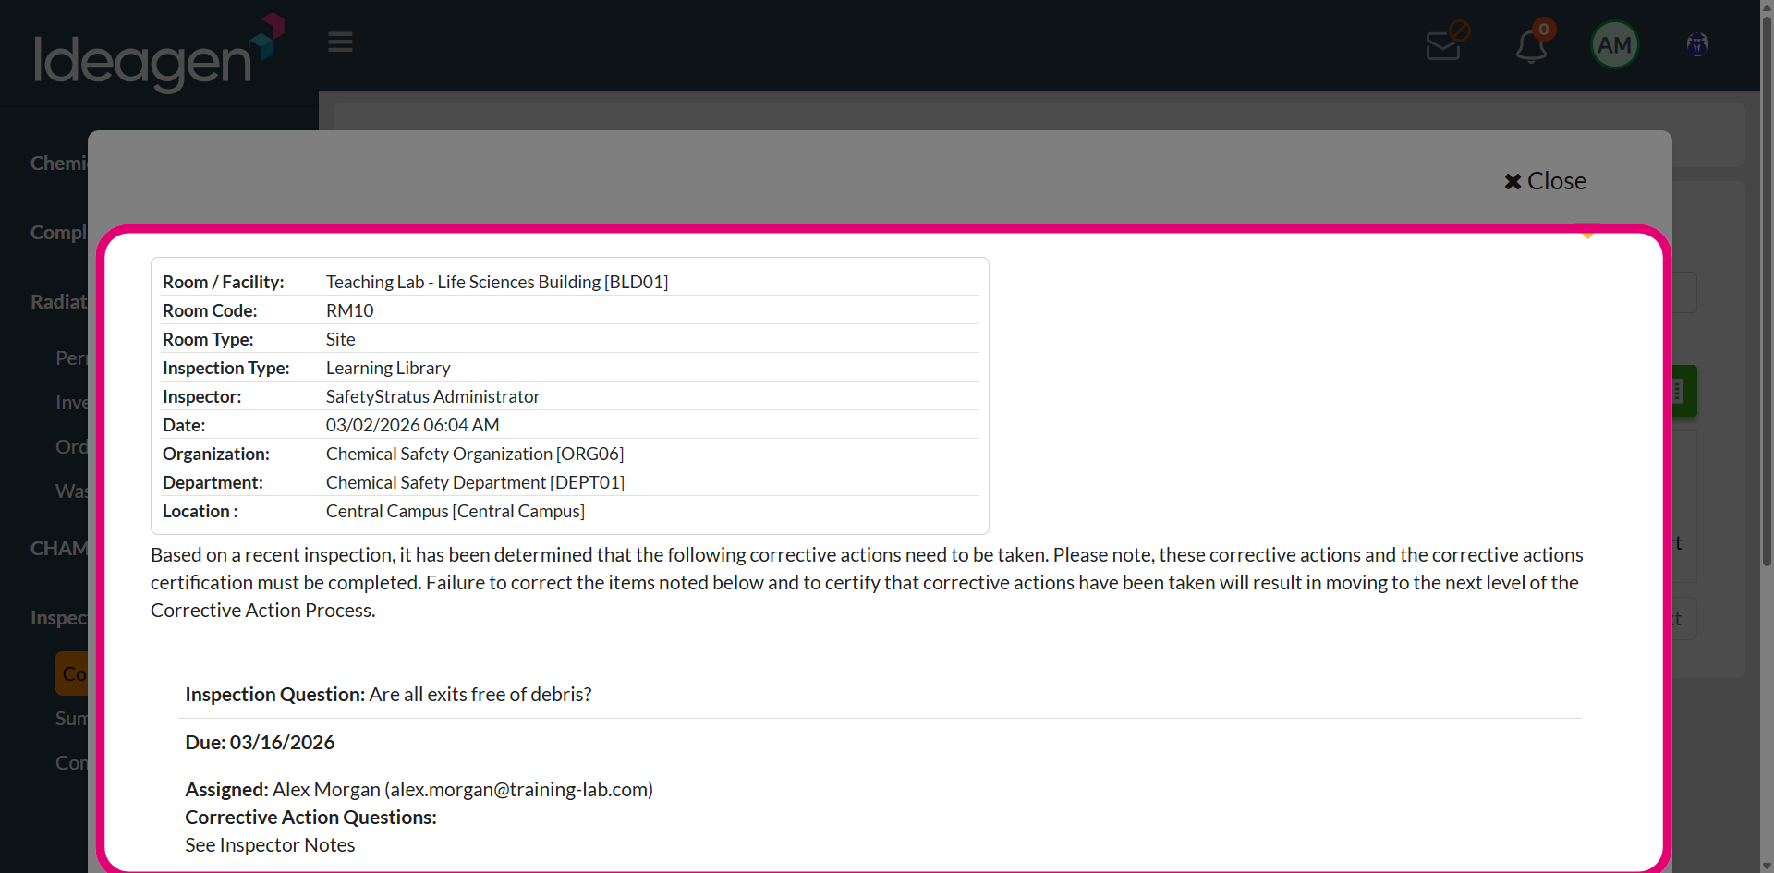This screenshot has height=873, width=1774.
Task: Click the Due: 03/16/2026 text
Action: pos(260,742)
